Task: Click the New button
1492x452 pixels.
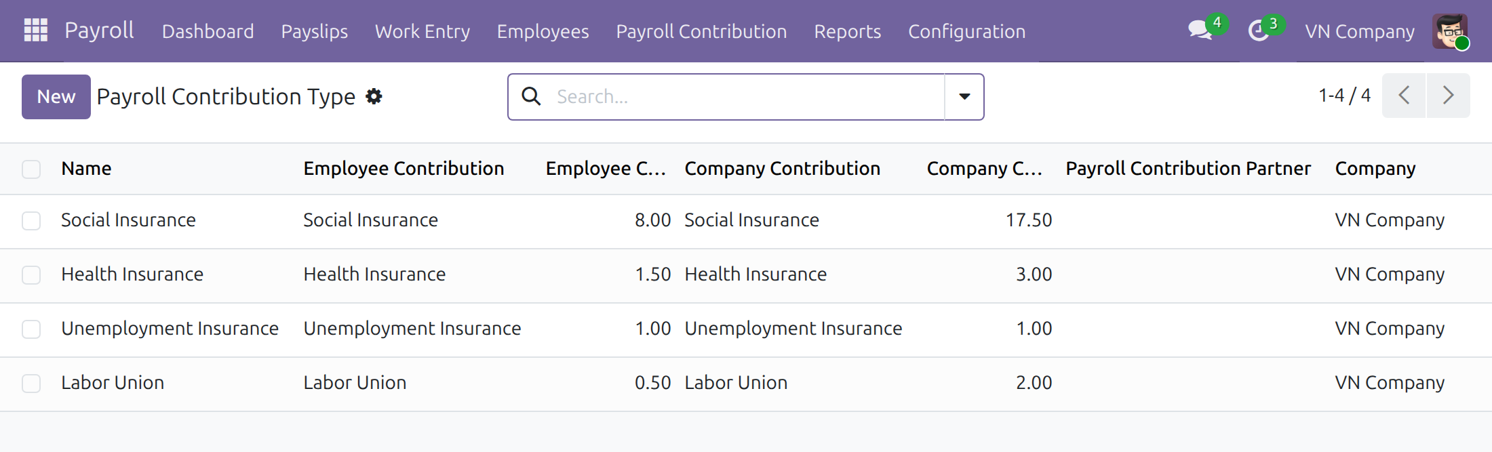Action: [x=56, y=97]
